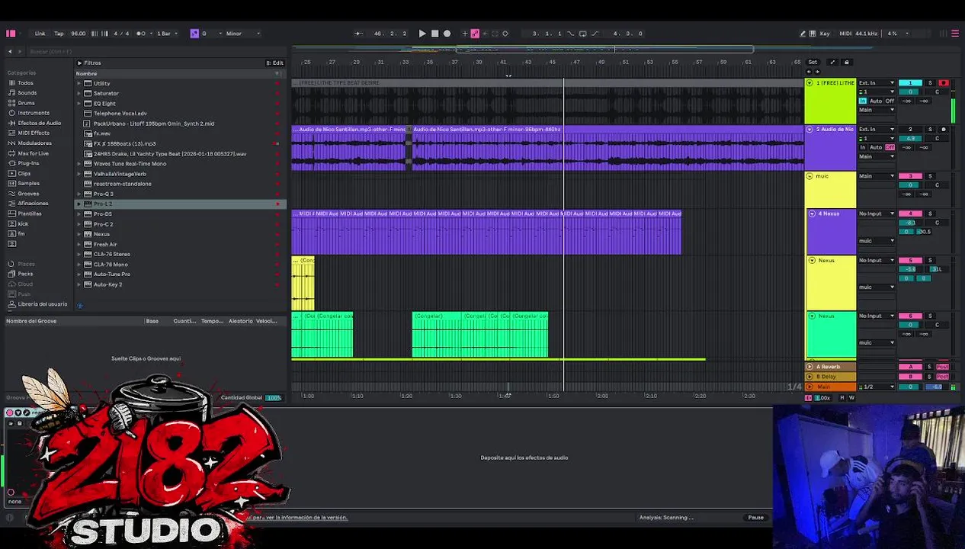Expand the Utility device entry
Screen dimensions: 965x549
coord(79,83)
